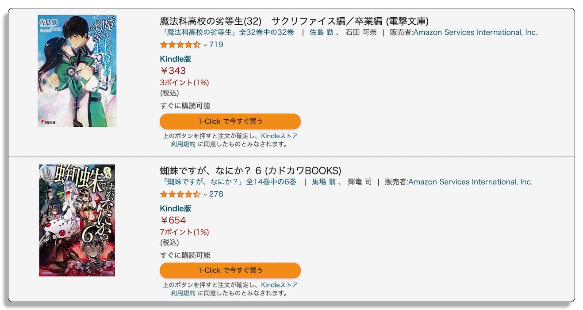
Task: Open 278 reviews count link
Action: pyautogui.click(x=216, y=194)
